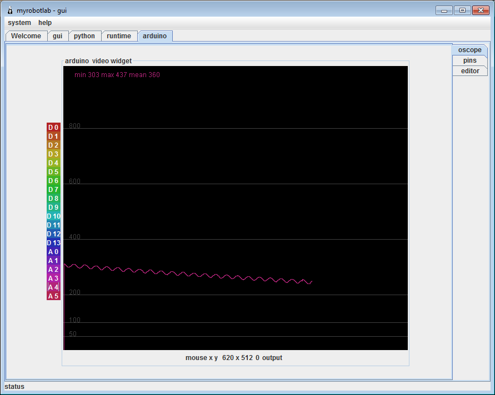Click the status bar text
This screenshot has width=495, height=395.
[x=14, y=387]
